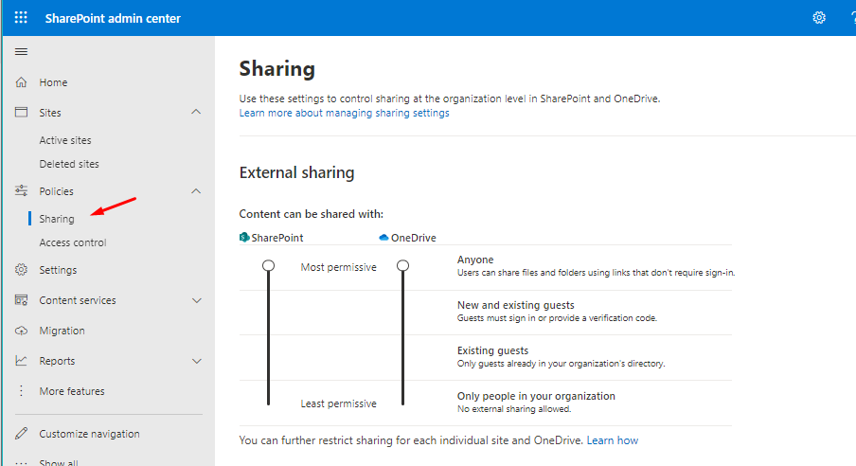Open More features in sidebar
The width and height of the screenshot is (856, 466).
click(x=72, y=391)
